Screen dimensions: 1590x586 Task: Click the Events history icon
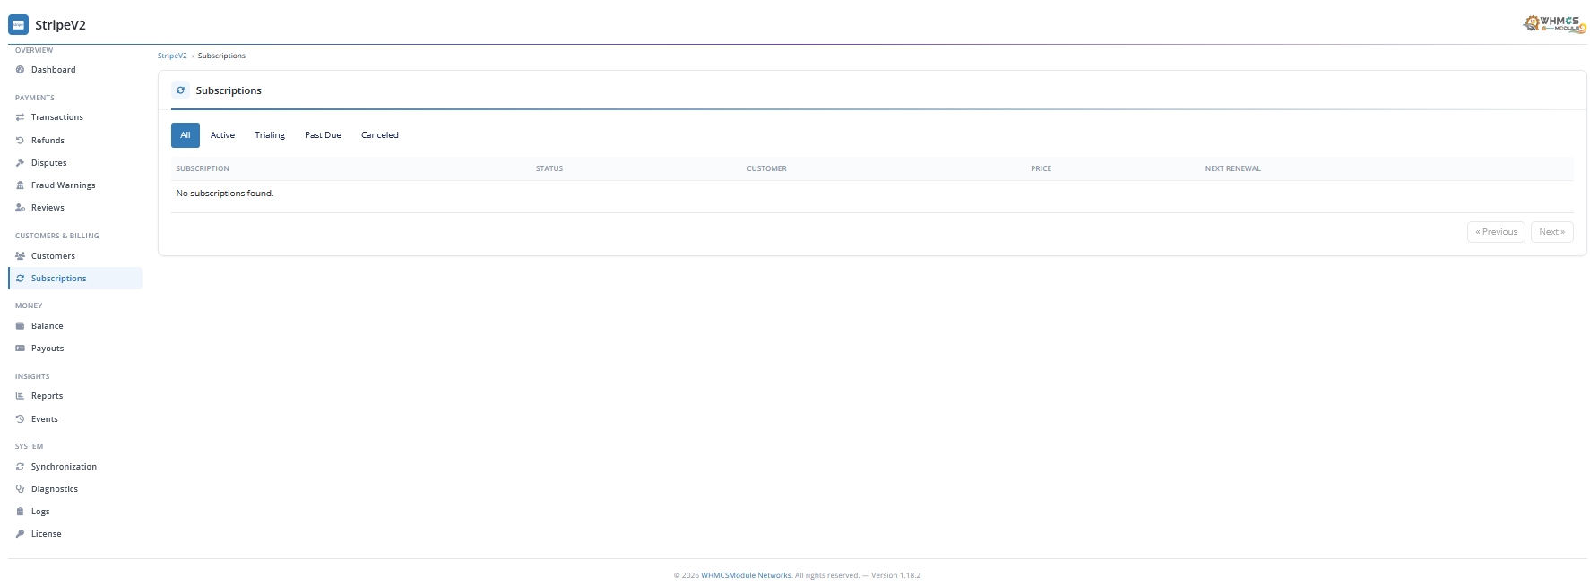pos(20,419)
